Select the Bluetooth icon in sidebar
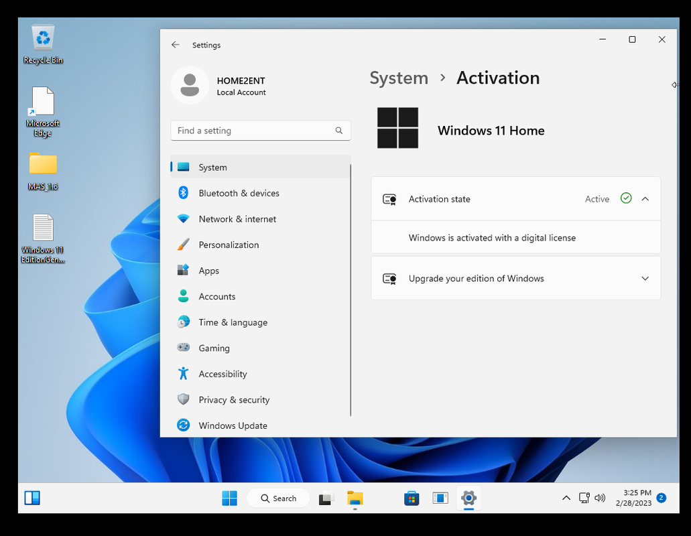 click(184, 193)
